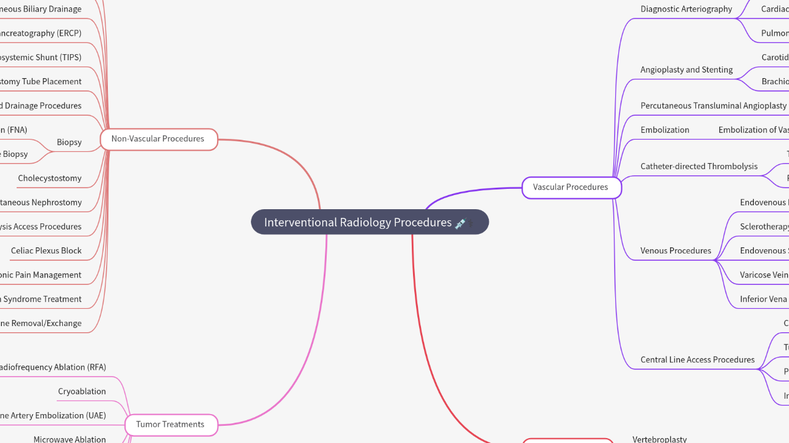Click the syringe icon in the central node

coord(460,223)
